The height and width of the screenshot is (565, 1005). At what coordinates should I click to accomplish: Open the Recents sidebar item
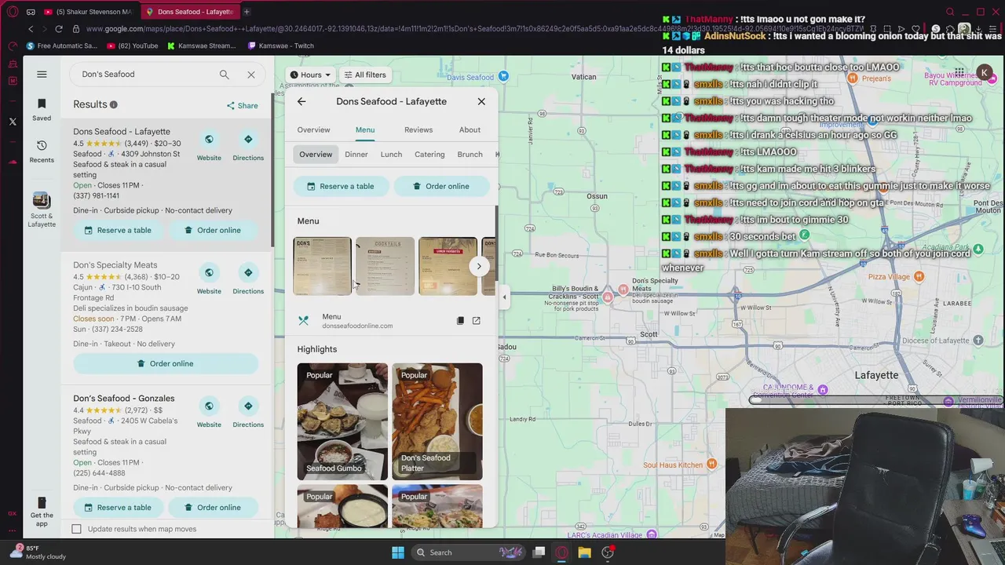pyautogui.click(x=42, y=151)
